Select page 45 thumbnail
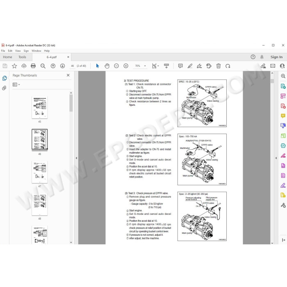287x287 pixels. [x=39, y=107]
